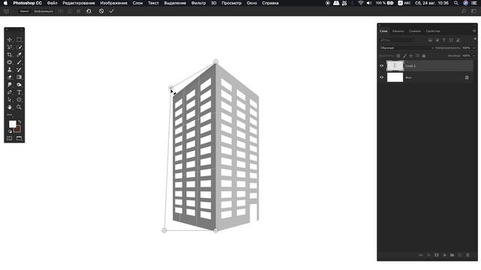The image size is (481, 270).
Task: Select the Eraser tool
Action: (10, 77)
